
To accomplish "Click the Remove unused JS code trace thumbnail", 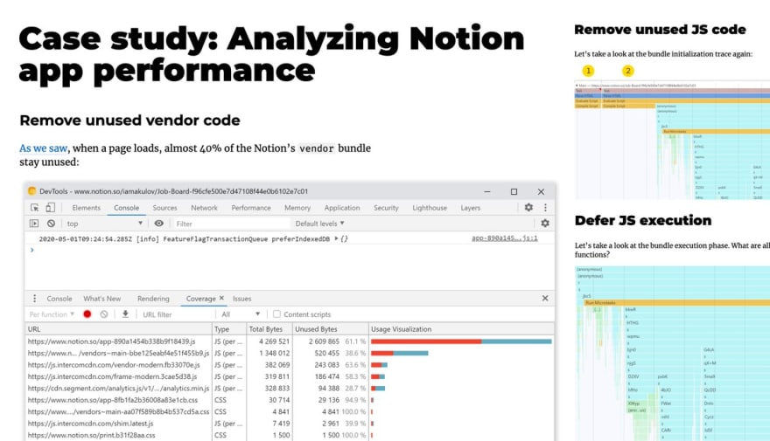I will coord(672,140).
